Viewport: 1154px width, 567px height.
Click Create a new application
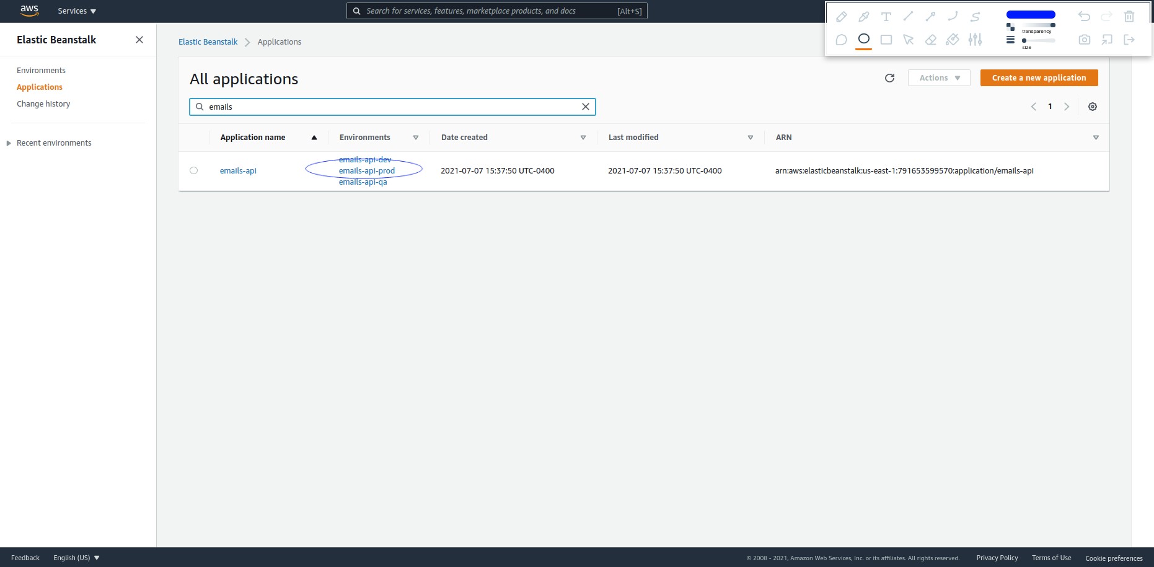tap(1039, 78)
